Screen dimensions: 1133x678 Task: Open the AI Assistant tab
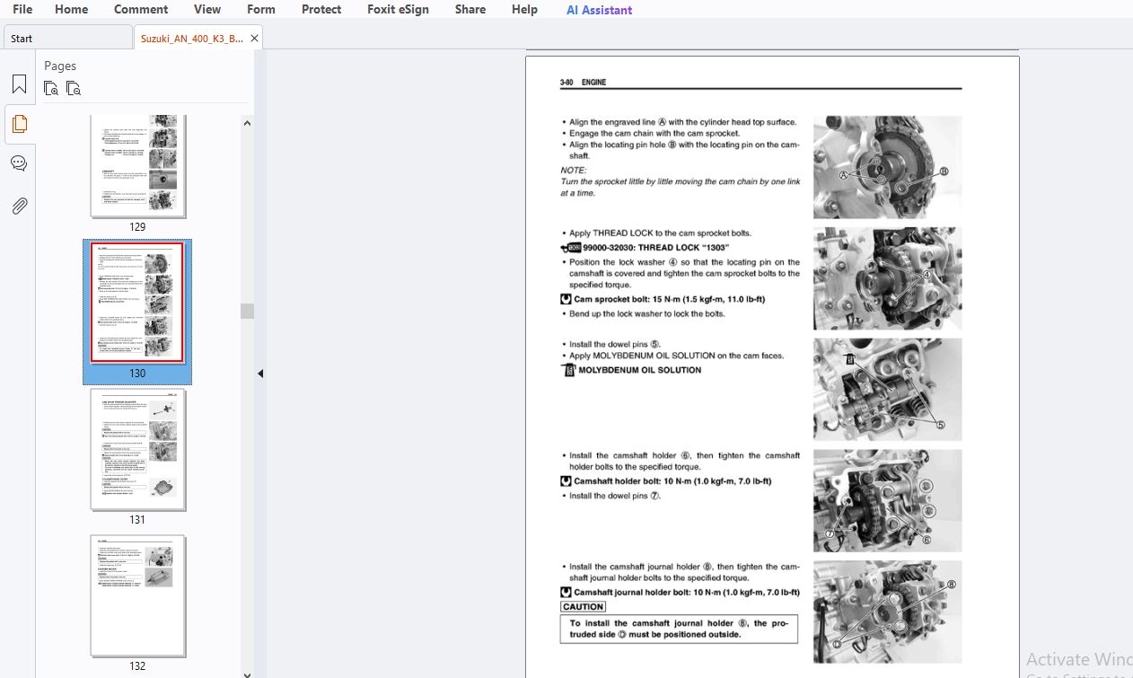click(x=599, y=10)
